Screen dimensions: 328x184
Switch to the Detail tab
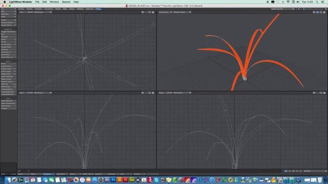click(x=58, y=9)
